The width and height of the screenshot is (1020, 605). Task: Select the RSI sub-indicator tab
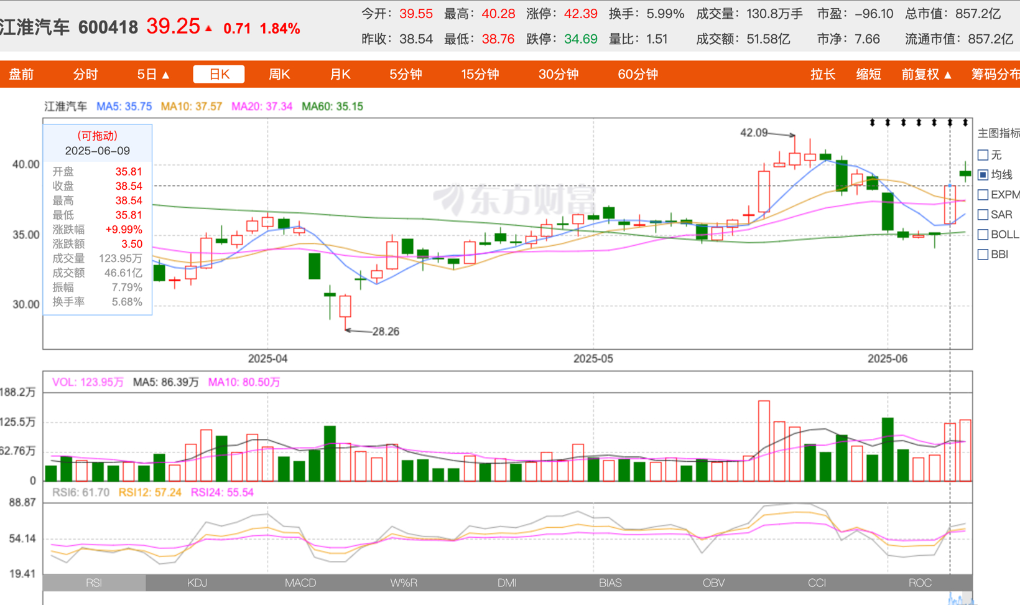94,583
